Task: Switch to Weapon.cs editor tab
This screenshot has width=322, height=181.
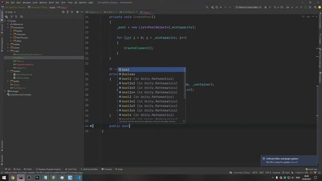Action: tap(94, 12)
